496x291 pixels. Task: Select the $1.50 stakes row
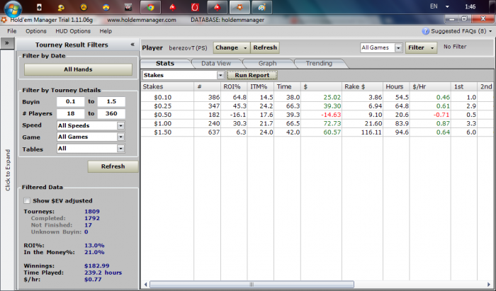click(x=317, y=132)
